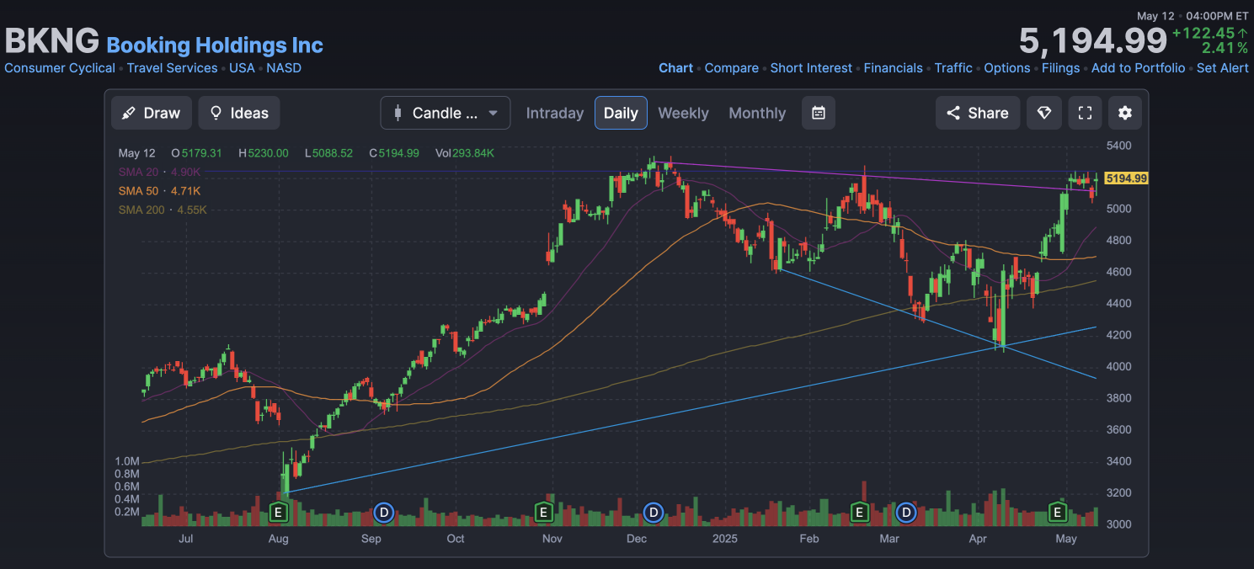The image size is (1254, 569).
Task: Select the SMA 200 indicator label
Action: pyautogui.click(x=141, y=210)
